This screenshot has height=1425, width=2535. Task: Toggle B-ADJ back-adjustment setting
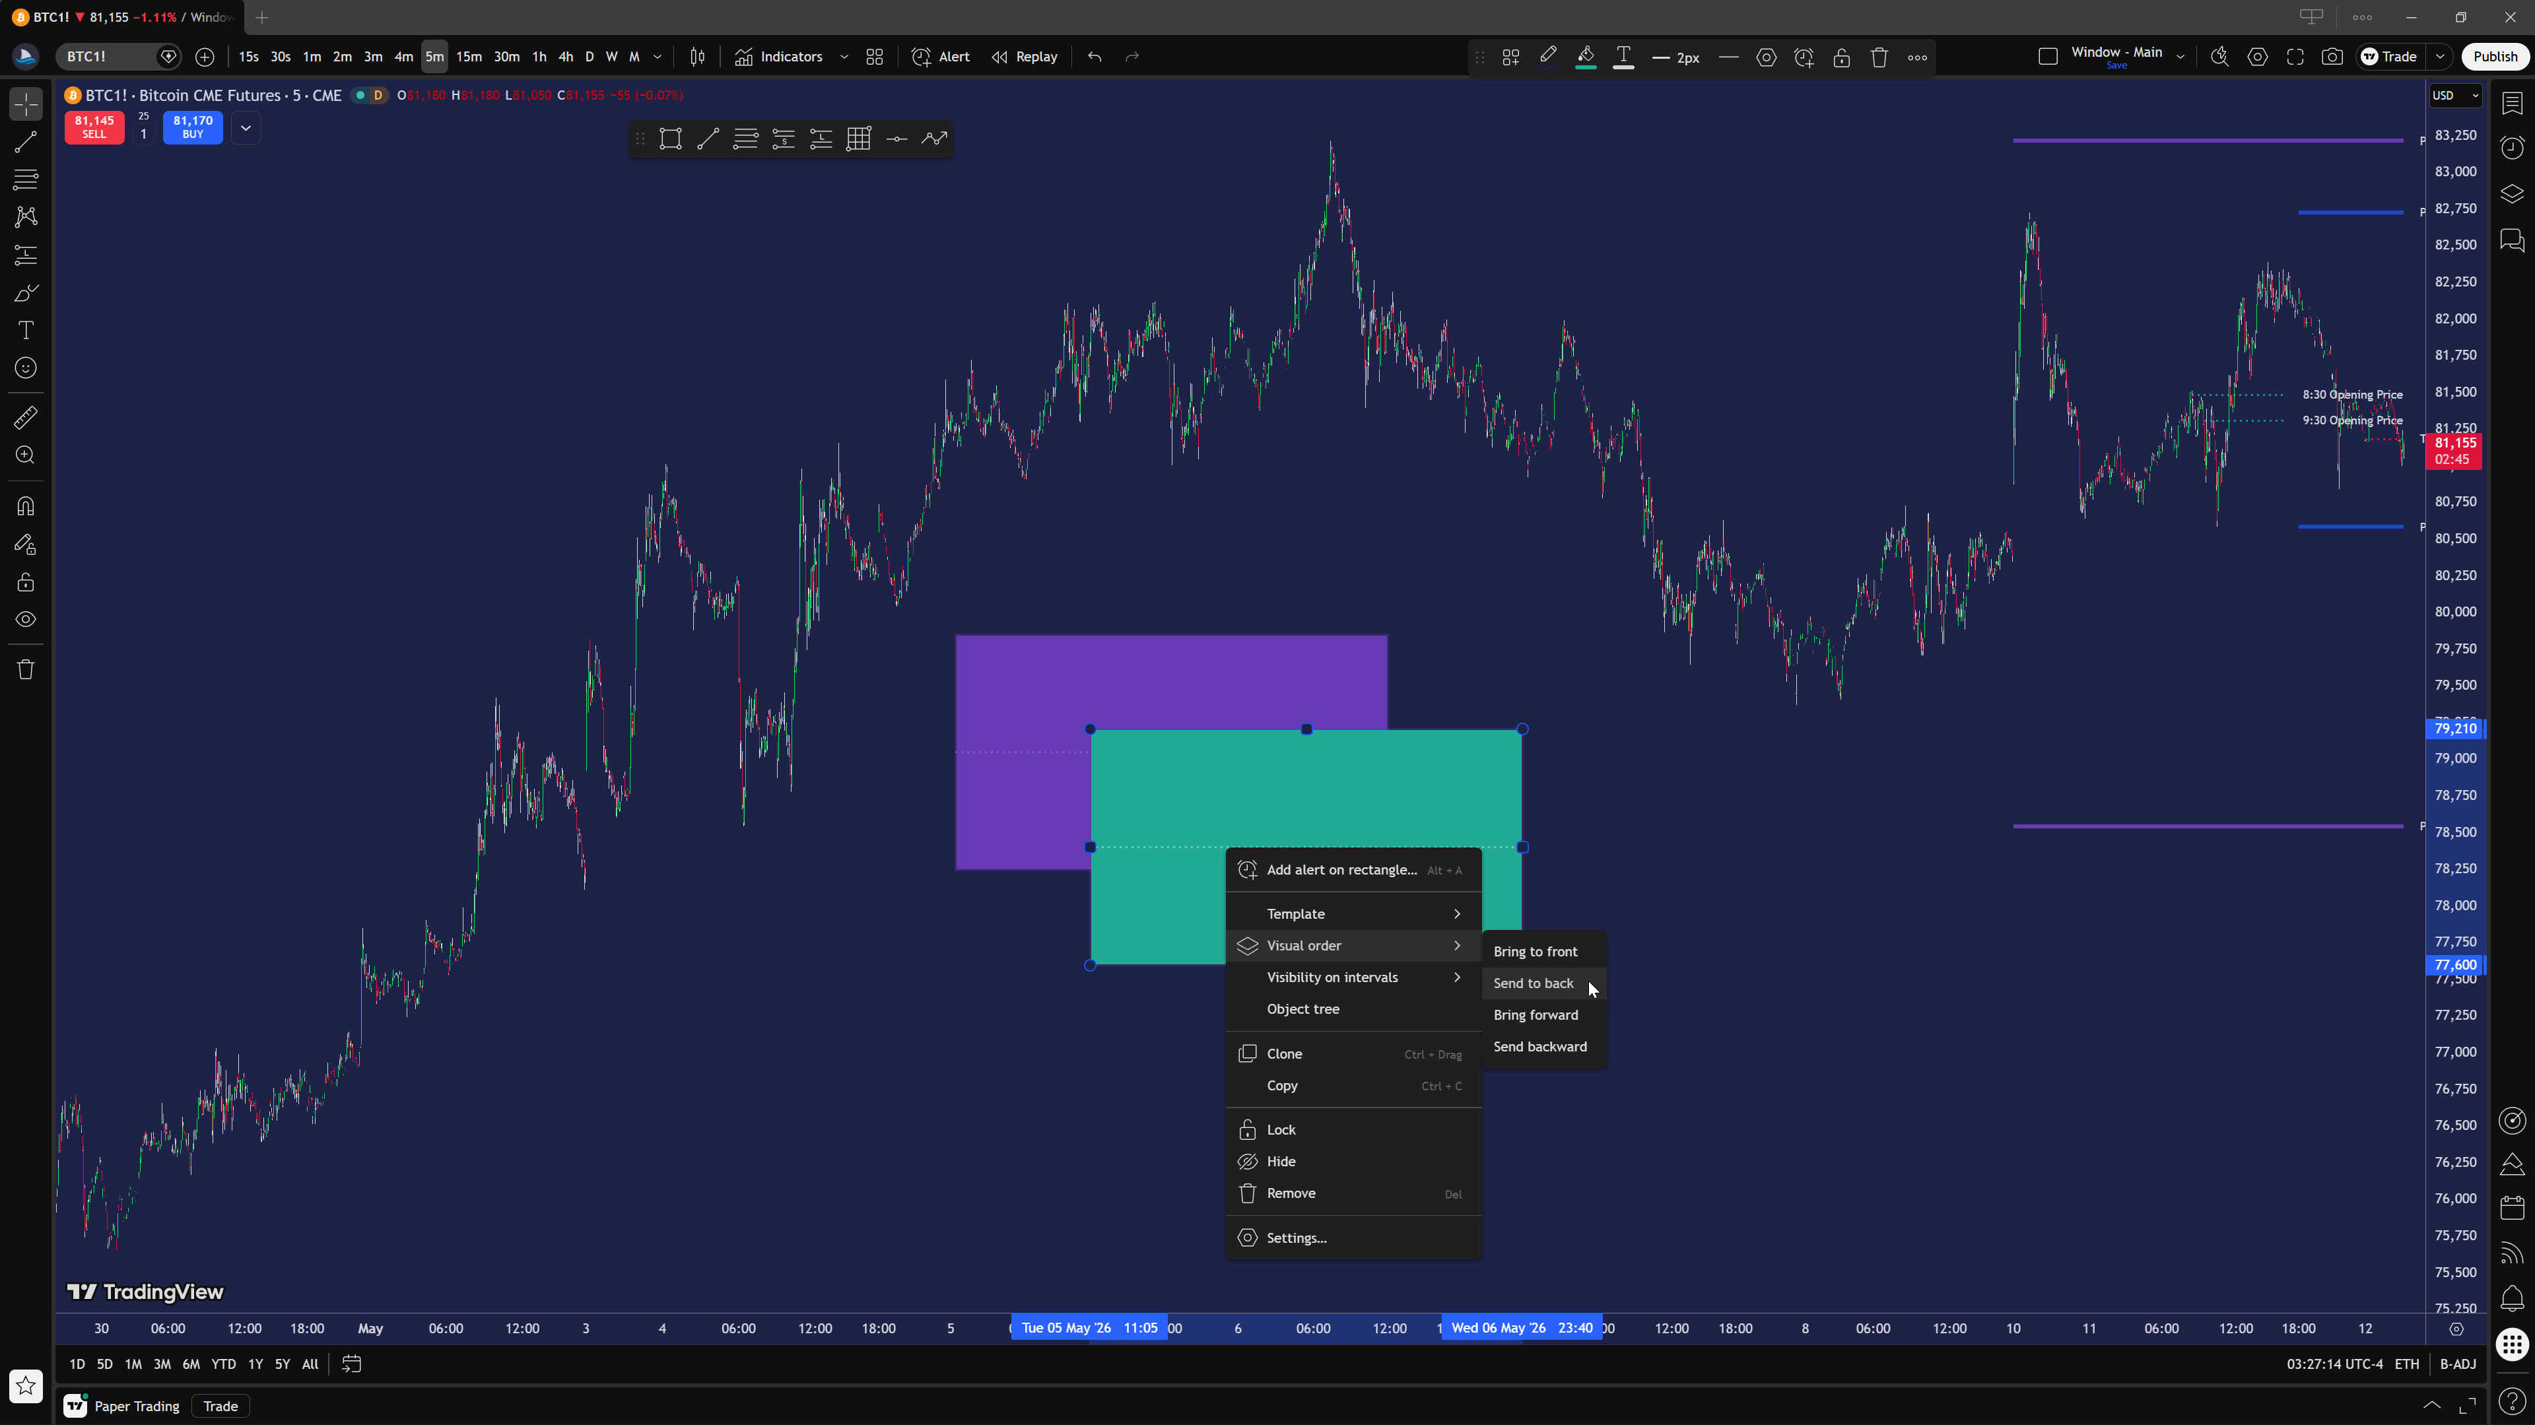coord(2458,1364)
